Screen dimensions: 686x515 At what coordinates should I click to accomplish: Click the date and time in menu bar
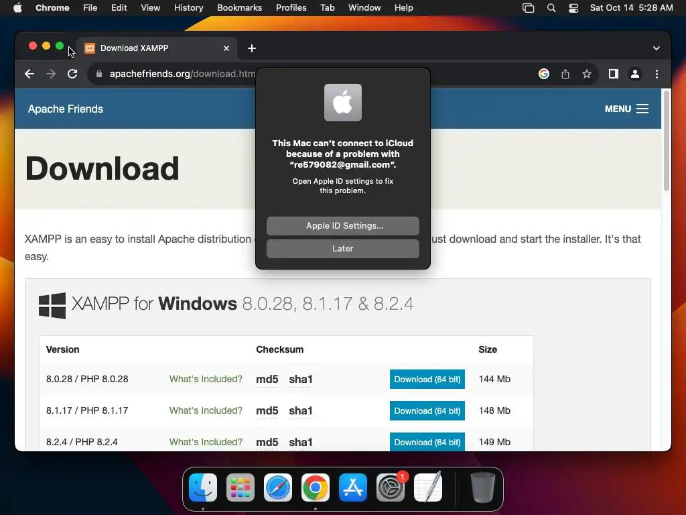click(631, 8)
